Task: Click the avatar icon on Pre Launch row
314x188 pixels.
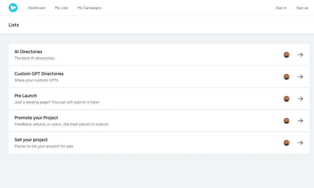Action: click(286, 98)
